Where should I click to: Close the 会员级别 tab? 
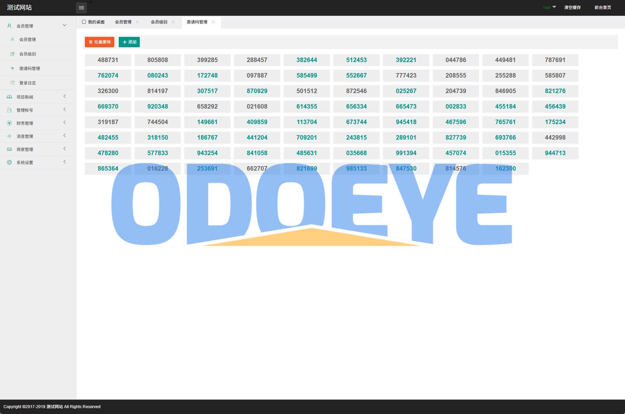click(173, 22)
